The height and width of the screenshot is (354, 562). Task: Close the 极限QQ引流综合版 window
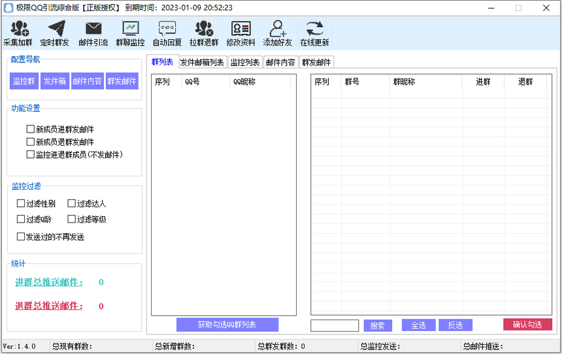click(546, 8)
